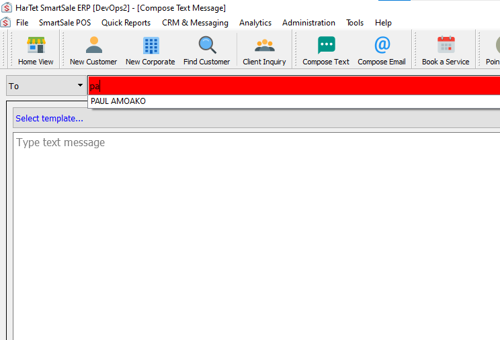Image resolution: width=500 pixels, height=340 pixels.
Task: Pick PAUL AMOAKO from the suggestions
Action: (x=118, y=101)
